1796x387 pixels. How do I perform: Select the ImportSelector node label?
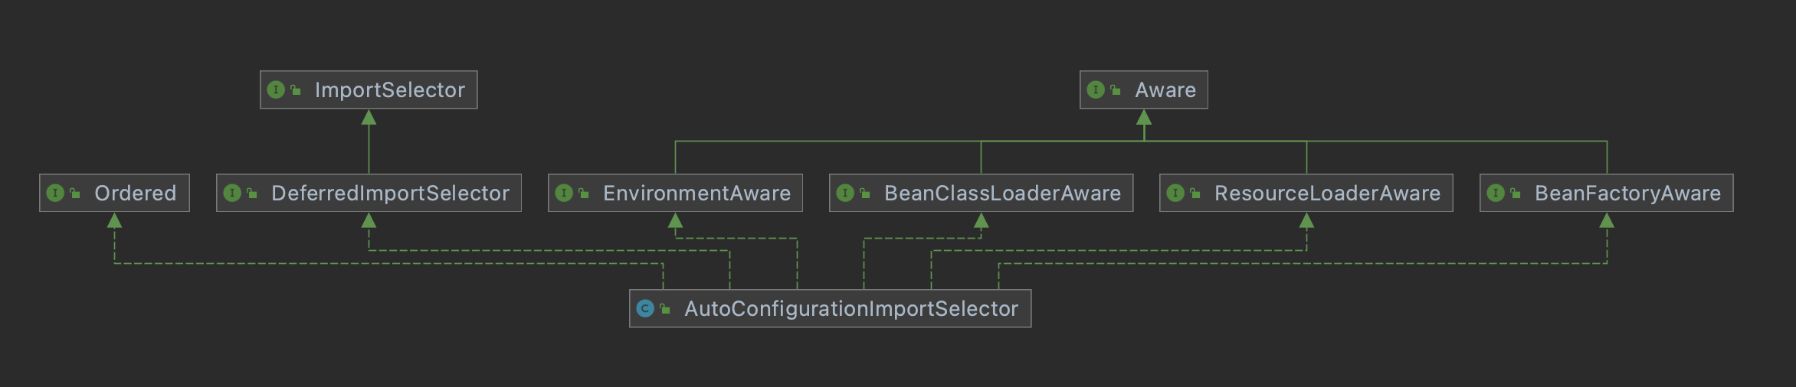(x=390, y=90)
